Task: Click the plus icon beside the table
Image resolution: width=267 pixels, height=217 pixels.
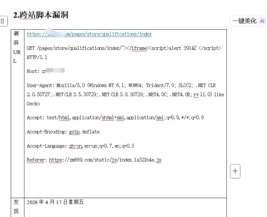Action: (x=235, y=171)
